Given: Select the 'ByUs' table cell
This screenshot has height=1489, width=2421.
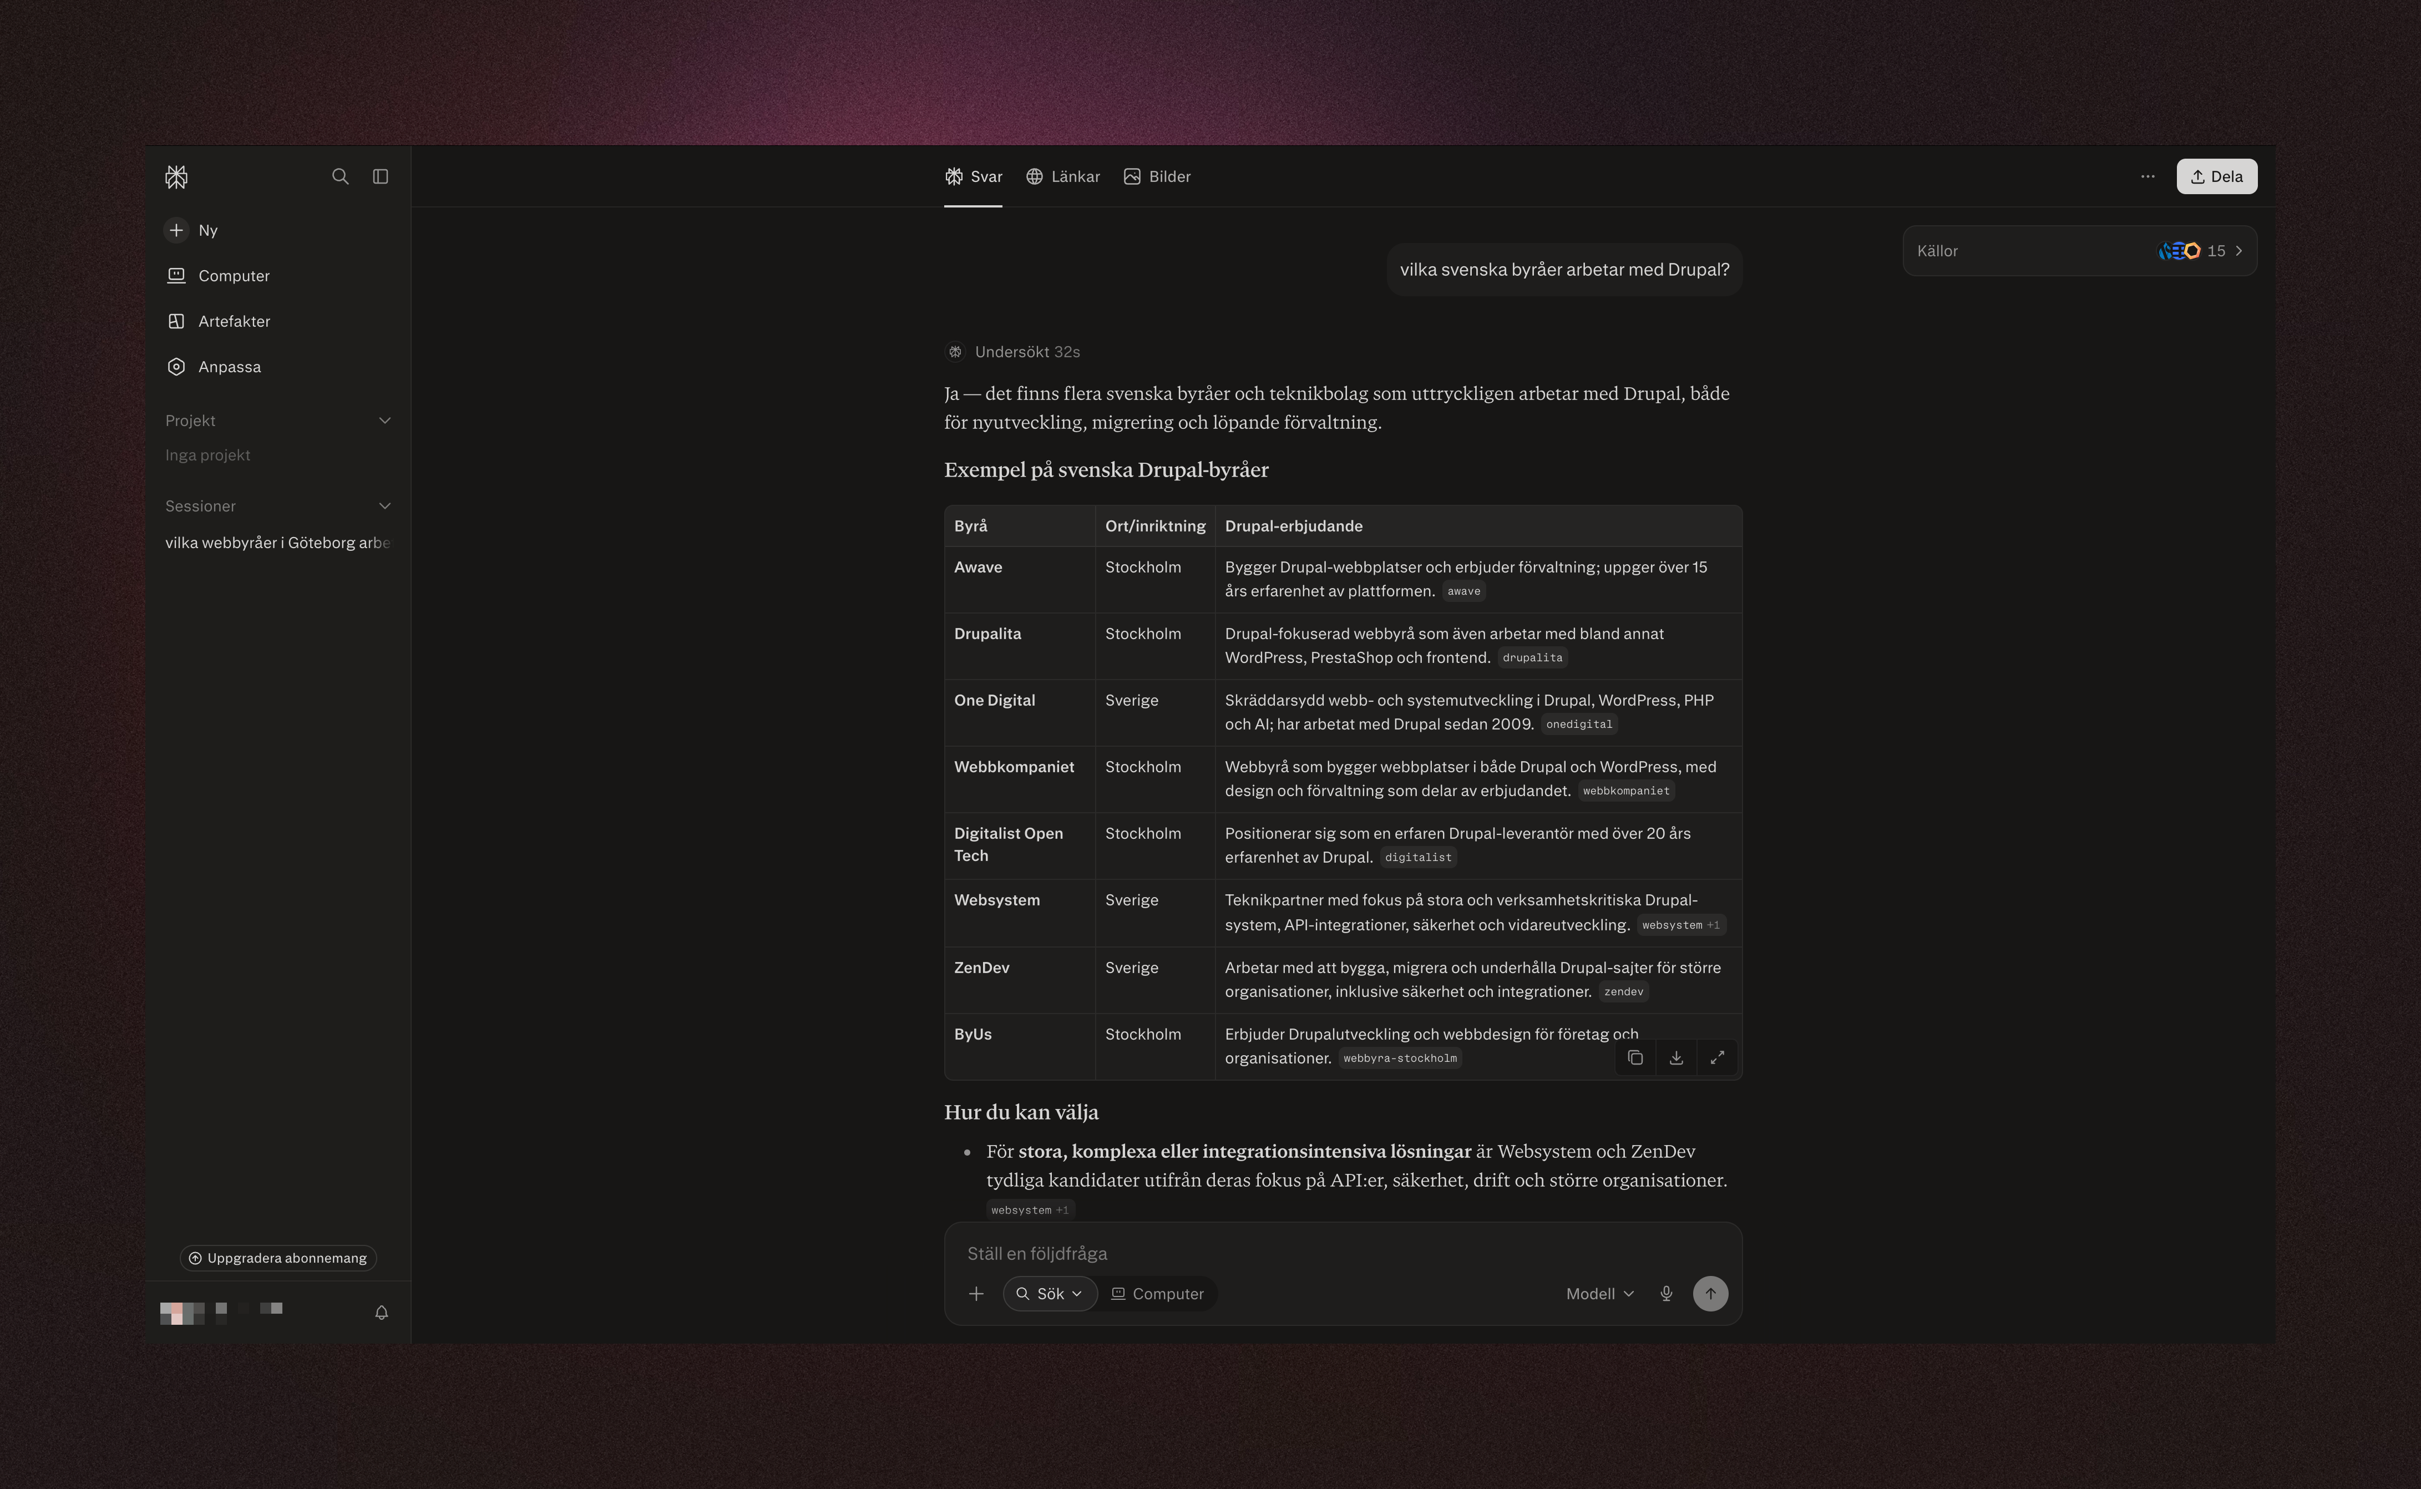Looking at the screenshot, I should click(1020, 1047).
